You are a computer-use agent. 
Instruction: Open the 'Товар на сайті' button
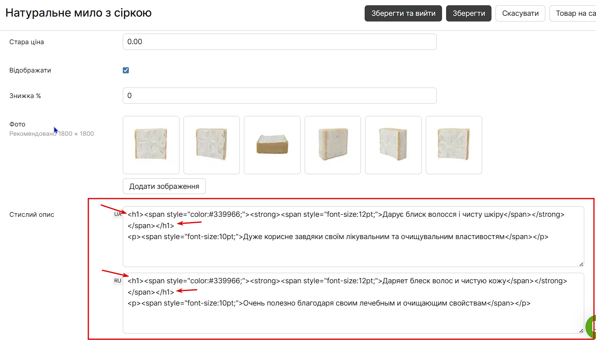tap(573, 13)
